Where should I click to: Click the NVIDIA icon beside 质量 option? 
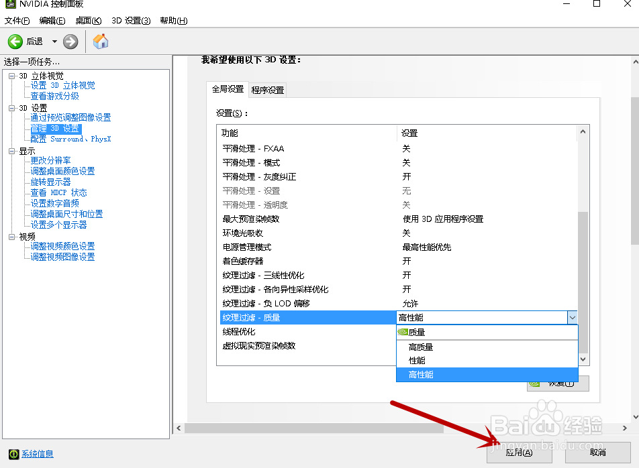[403, 332]
